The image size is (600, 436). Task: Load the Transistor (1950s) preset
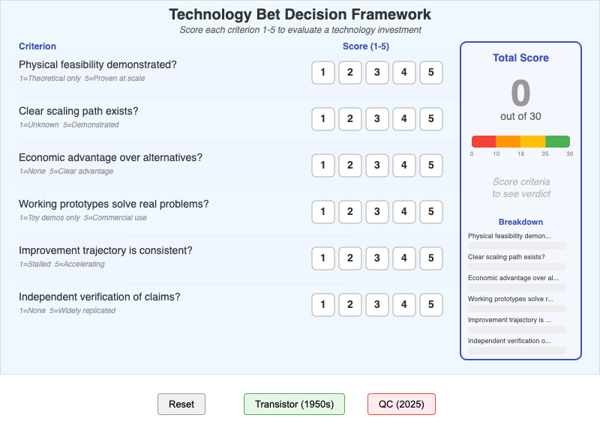coord(294,404)
